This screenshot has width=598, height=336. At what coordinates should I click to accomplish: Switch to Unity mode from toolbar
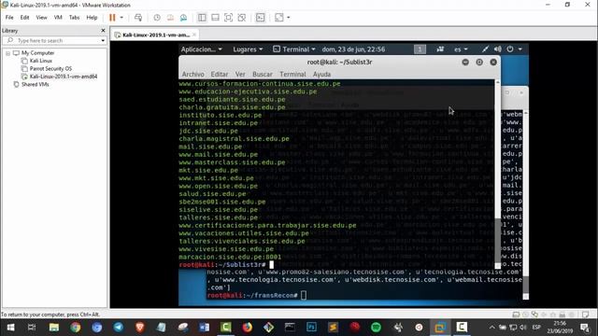(x=241, y=18)
